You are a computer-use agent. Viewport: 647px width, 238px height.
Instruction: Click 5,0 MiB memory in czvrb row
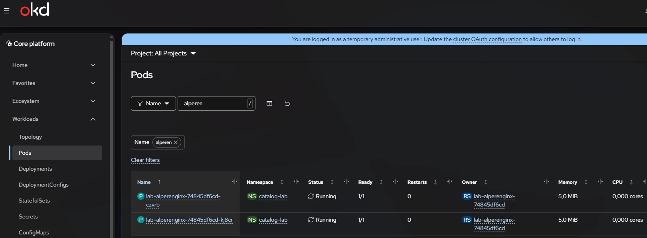click(568, 196)
